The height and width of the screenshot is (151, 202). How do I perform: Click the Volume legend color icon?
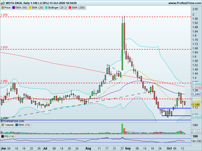point(3,125)
